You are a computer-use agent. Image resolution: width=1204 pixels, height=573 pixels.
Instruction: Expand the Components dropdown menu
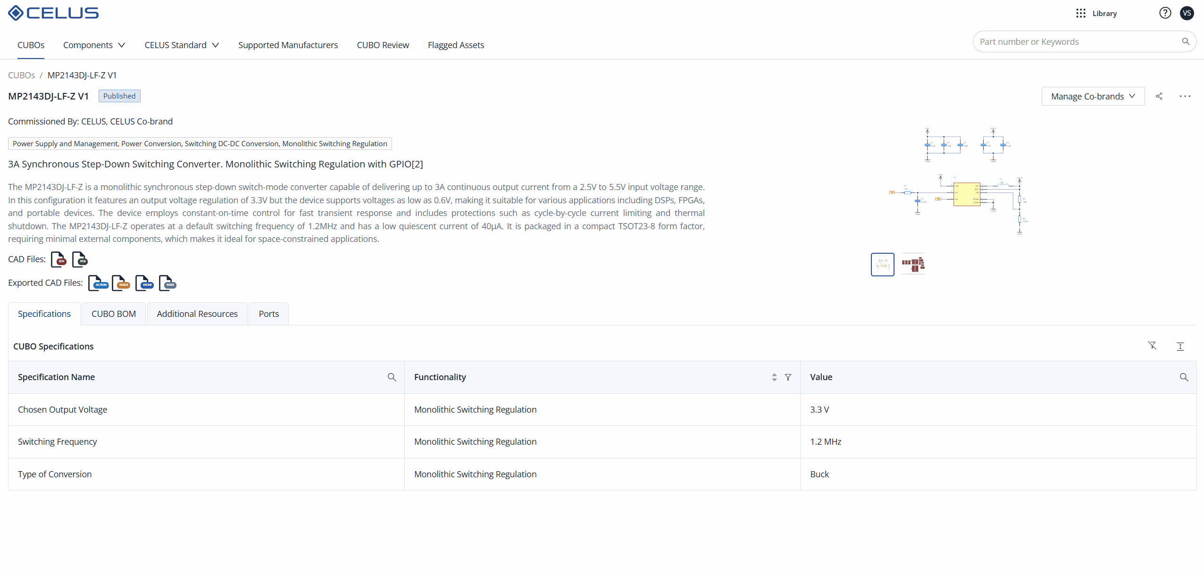94,45
